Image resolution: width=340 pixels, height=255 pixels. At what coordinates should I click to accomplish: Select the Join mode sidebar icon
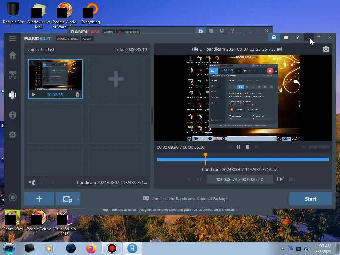[13, 95]
